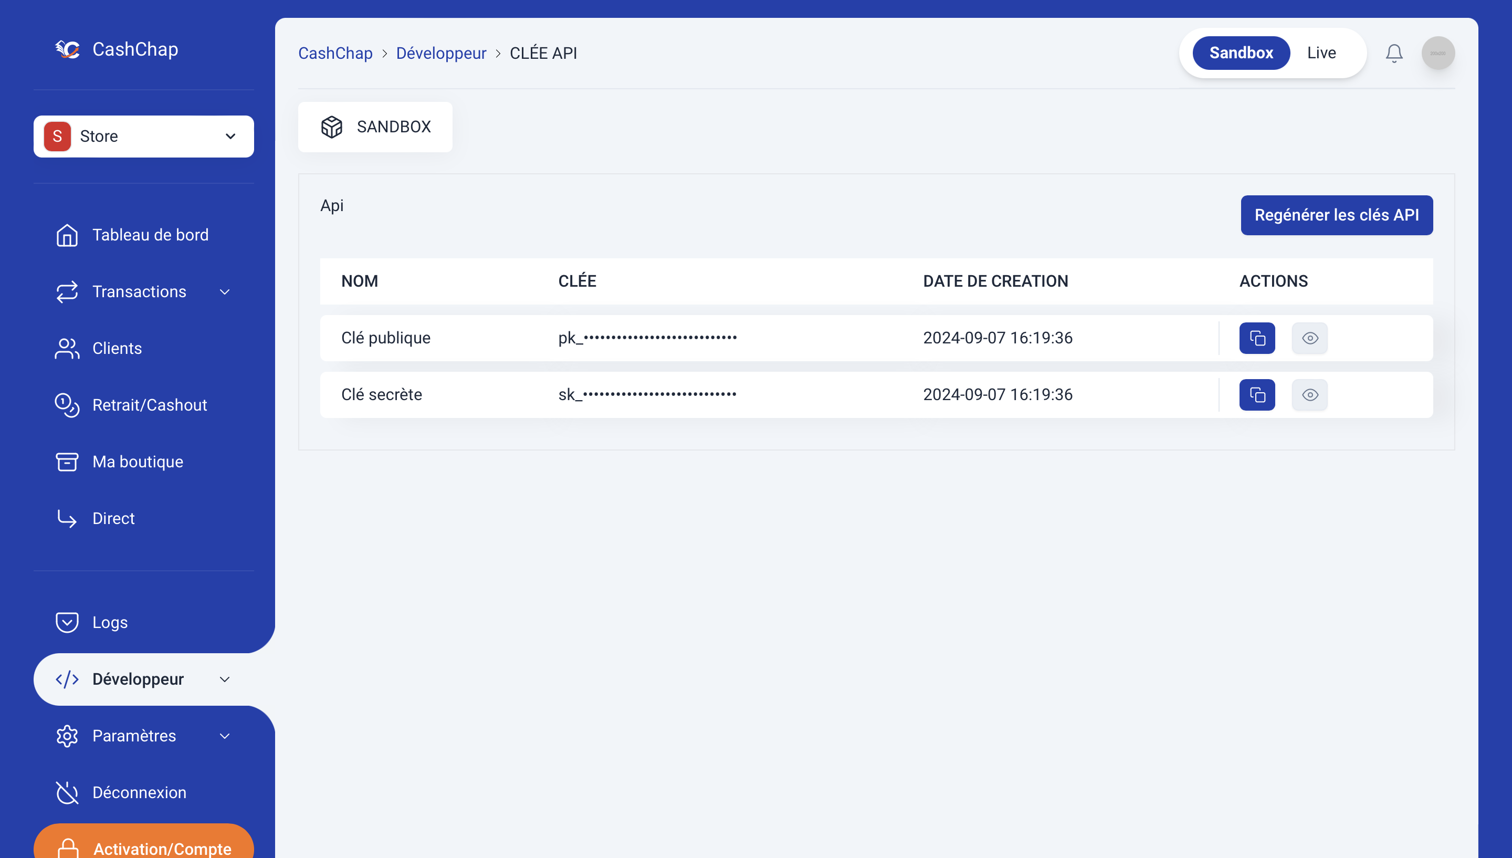Reveal the public key with the eye icon

tap(1309, 338)
